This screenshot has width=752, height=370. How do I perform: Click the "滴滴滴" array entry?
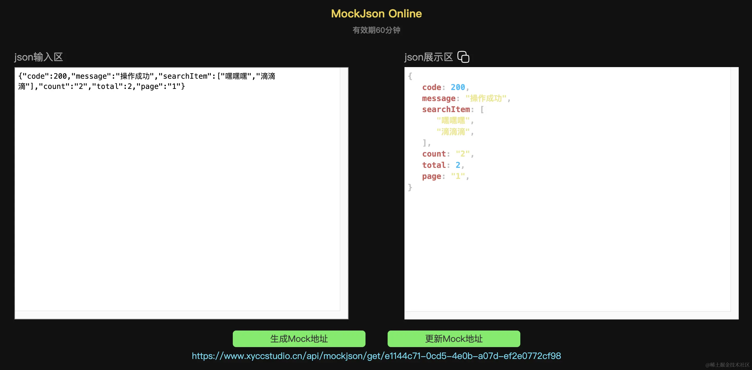click(453, 132)
